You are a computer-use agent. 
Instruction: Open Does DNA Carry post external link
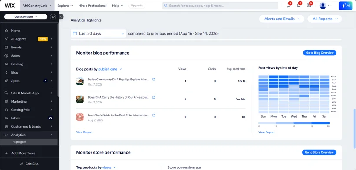pyautogui.click(x=154, y=97)
